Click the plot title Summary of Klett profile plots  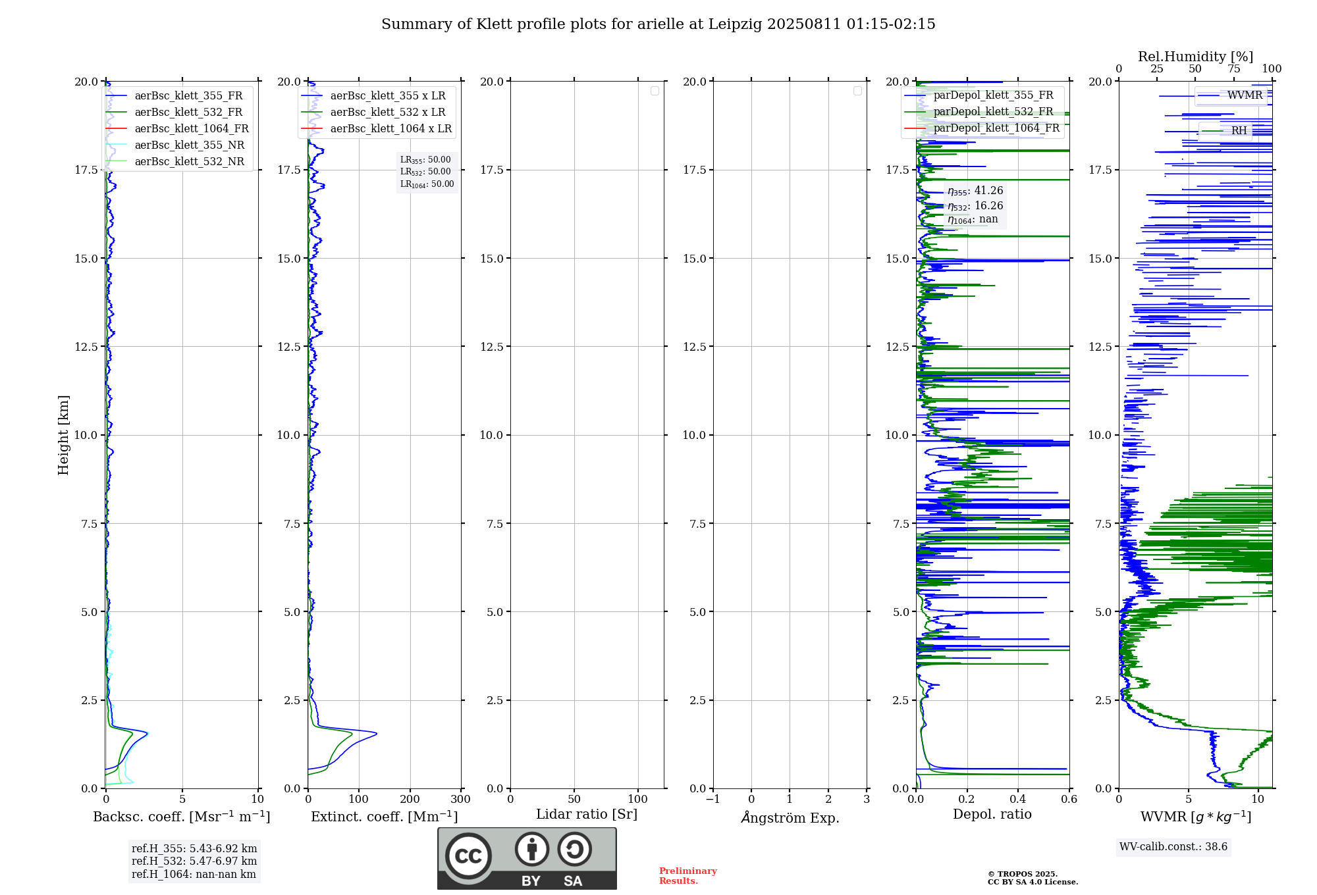pyautogui.click(x=658, y=24)
